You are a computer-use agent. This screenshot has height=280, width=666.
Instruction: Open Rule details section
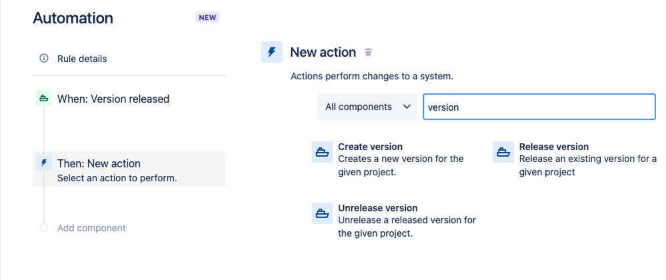tap(82, 59)
